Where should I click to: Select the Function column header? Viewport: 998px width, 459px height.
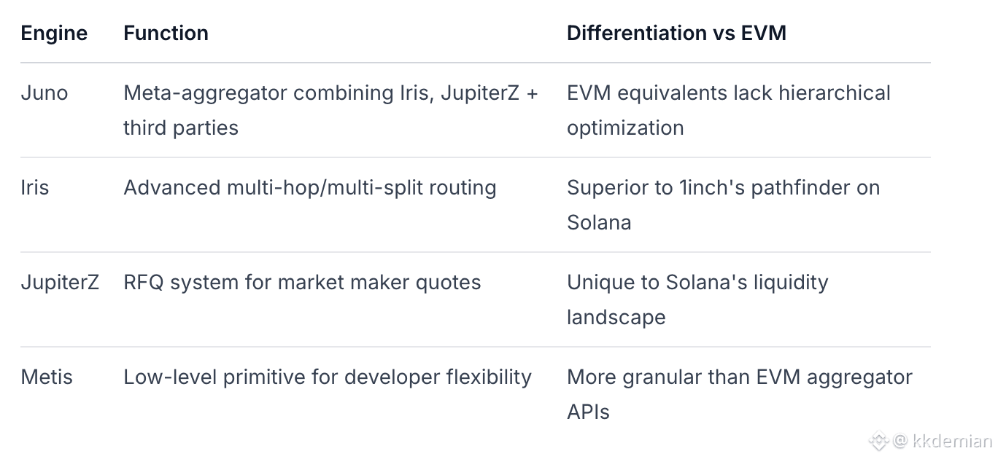tap(166, 34)
